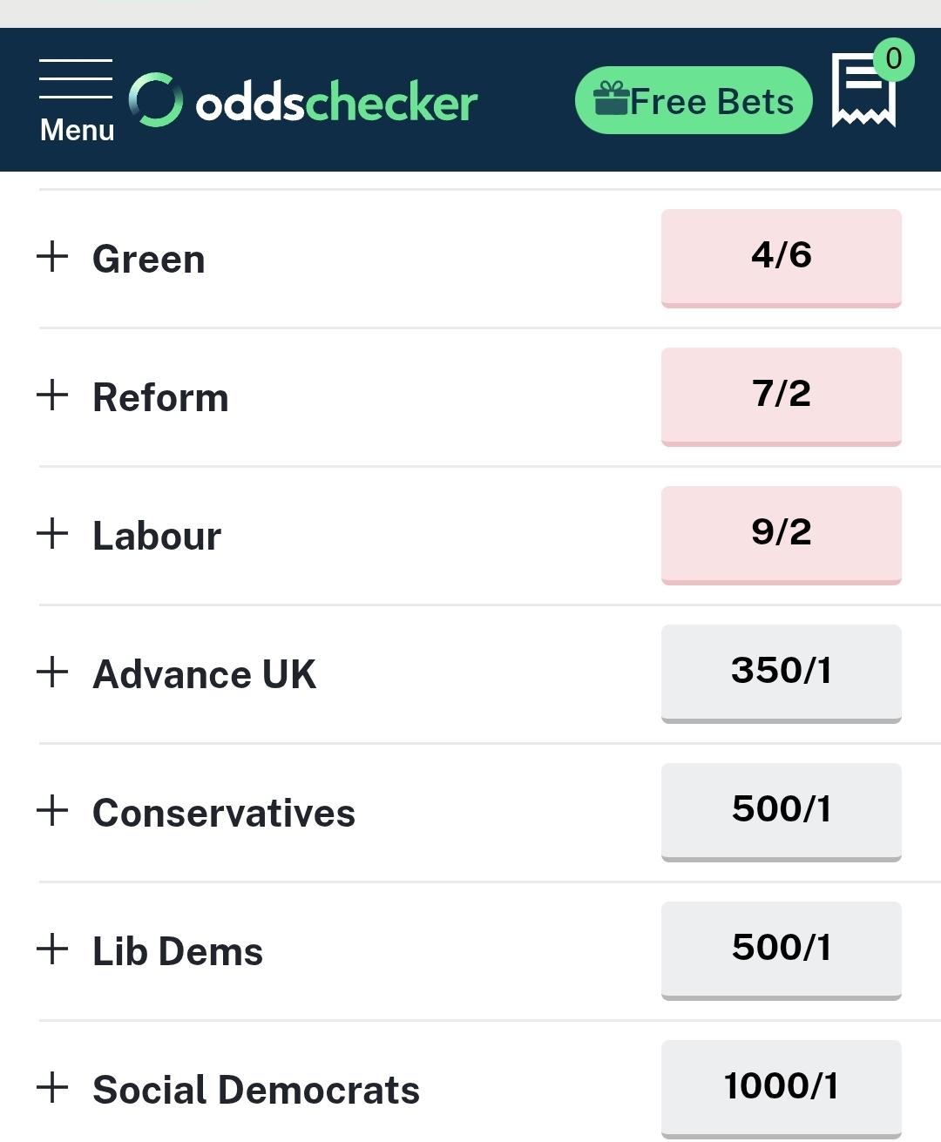The height and width of the screenshot is (1142, 941).
Task: Click the Free Bets button
Action: [693, 99]
